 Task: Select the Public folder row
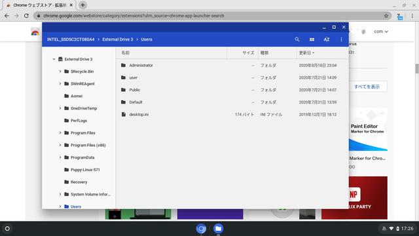click(232, 90)
